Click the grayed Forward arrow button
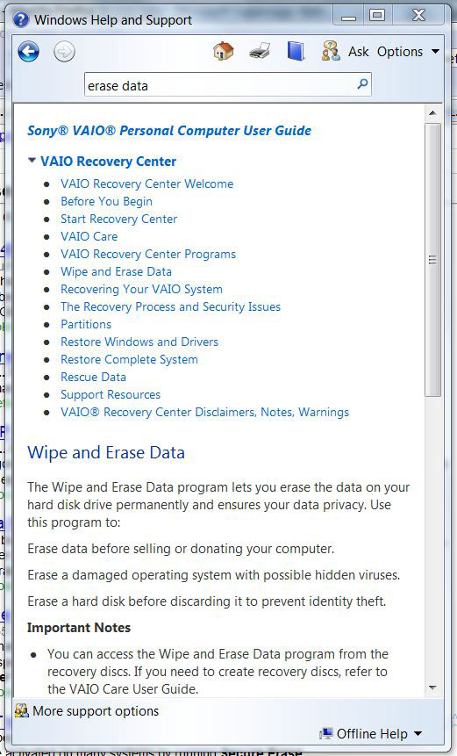This screenshot has height=756, width=457. point(64,52)
